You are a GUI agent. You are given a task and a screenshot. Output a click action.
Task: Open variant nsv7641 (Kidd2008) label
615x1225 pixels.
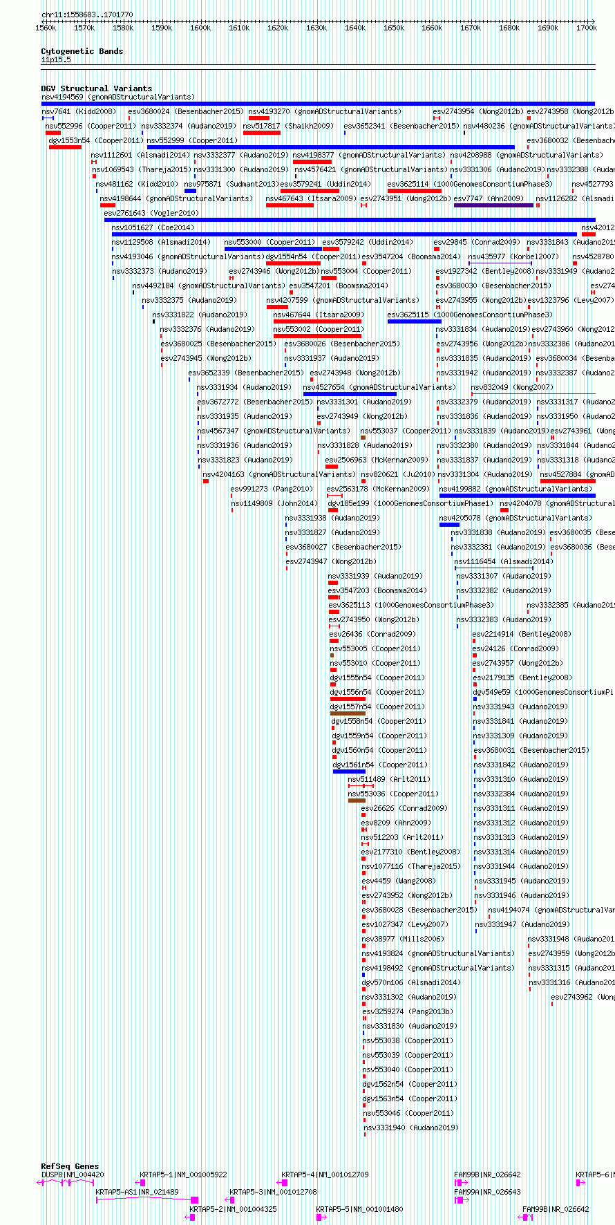[79, 111]
